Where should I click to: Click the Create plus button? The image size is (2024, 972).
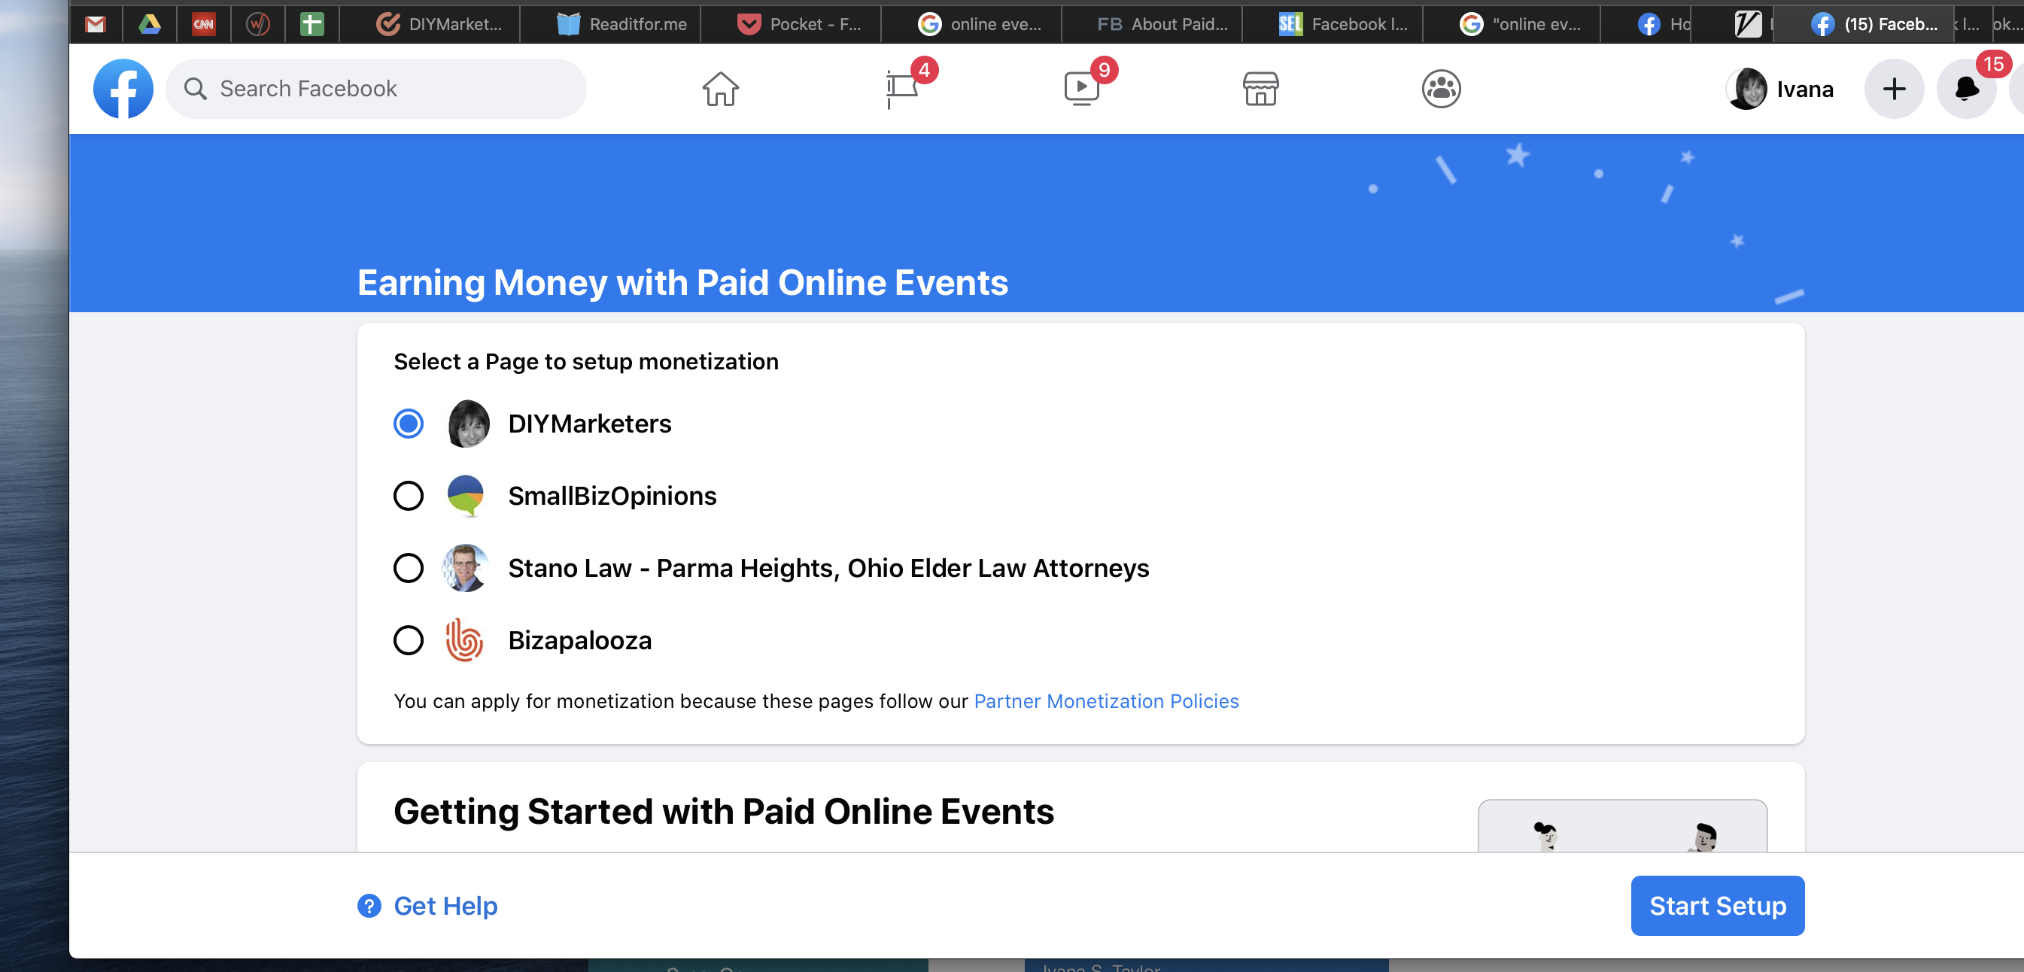click(x=1895, y=89)
